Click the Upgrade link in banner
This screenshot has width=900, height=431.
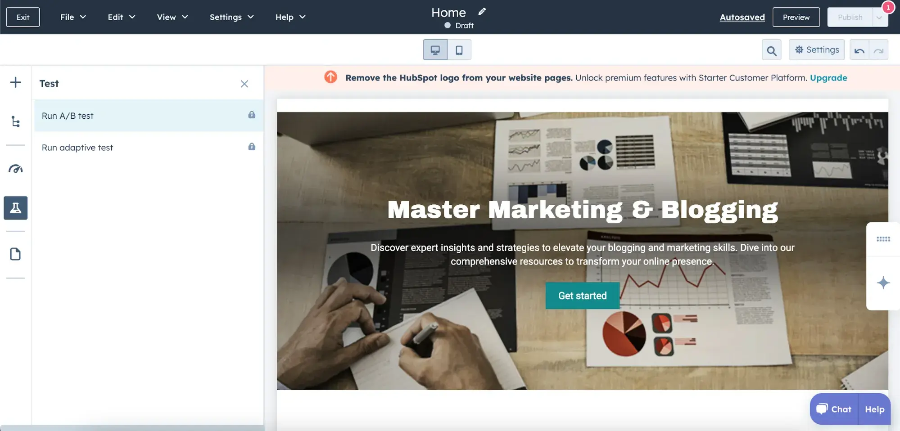828,78
